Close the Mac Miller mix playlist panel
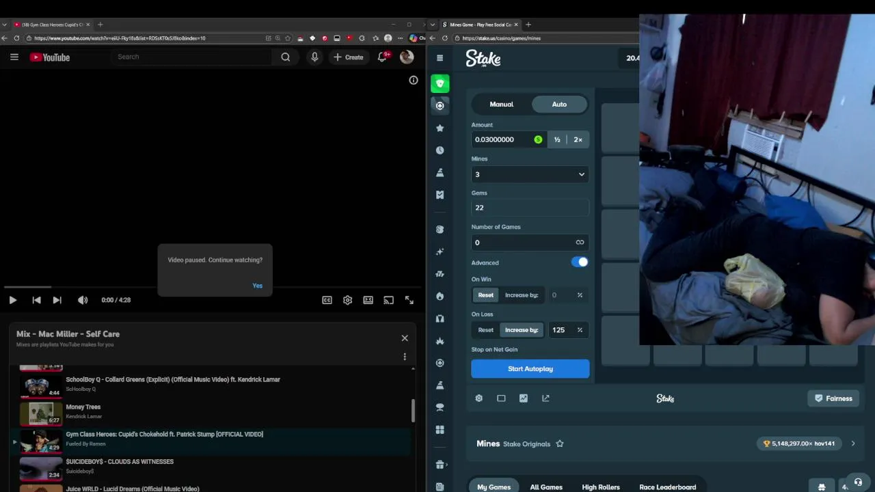 [x=405, y=338]
